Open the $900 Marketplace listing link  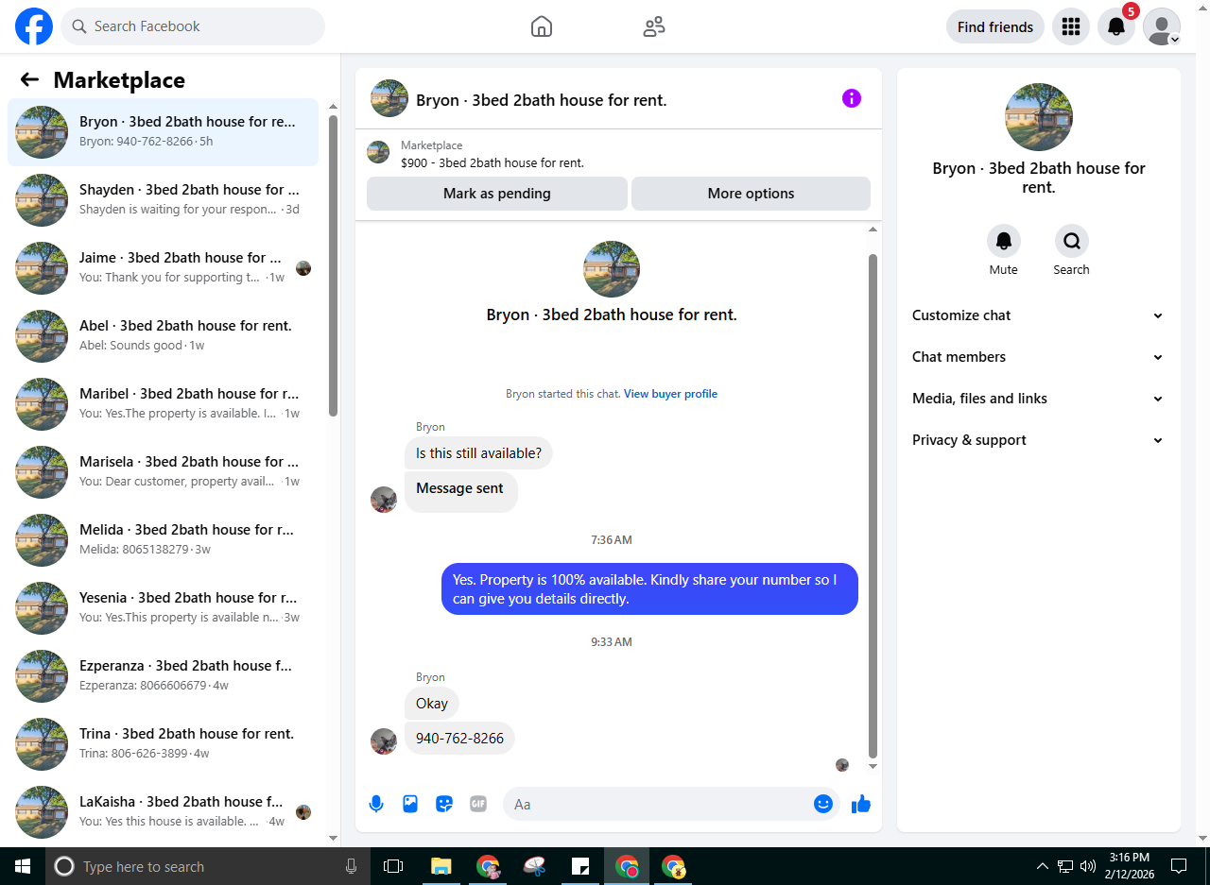click(x=493, y=162)
